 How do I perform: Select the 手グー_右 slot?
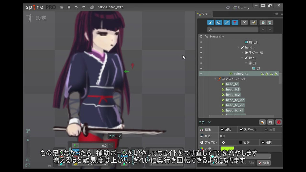256,53
